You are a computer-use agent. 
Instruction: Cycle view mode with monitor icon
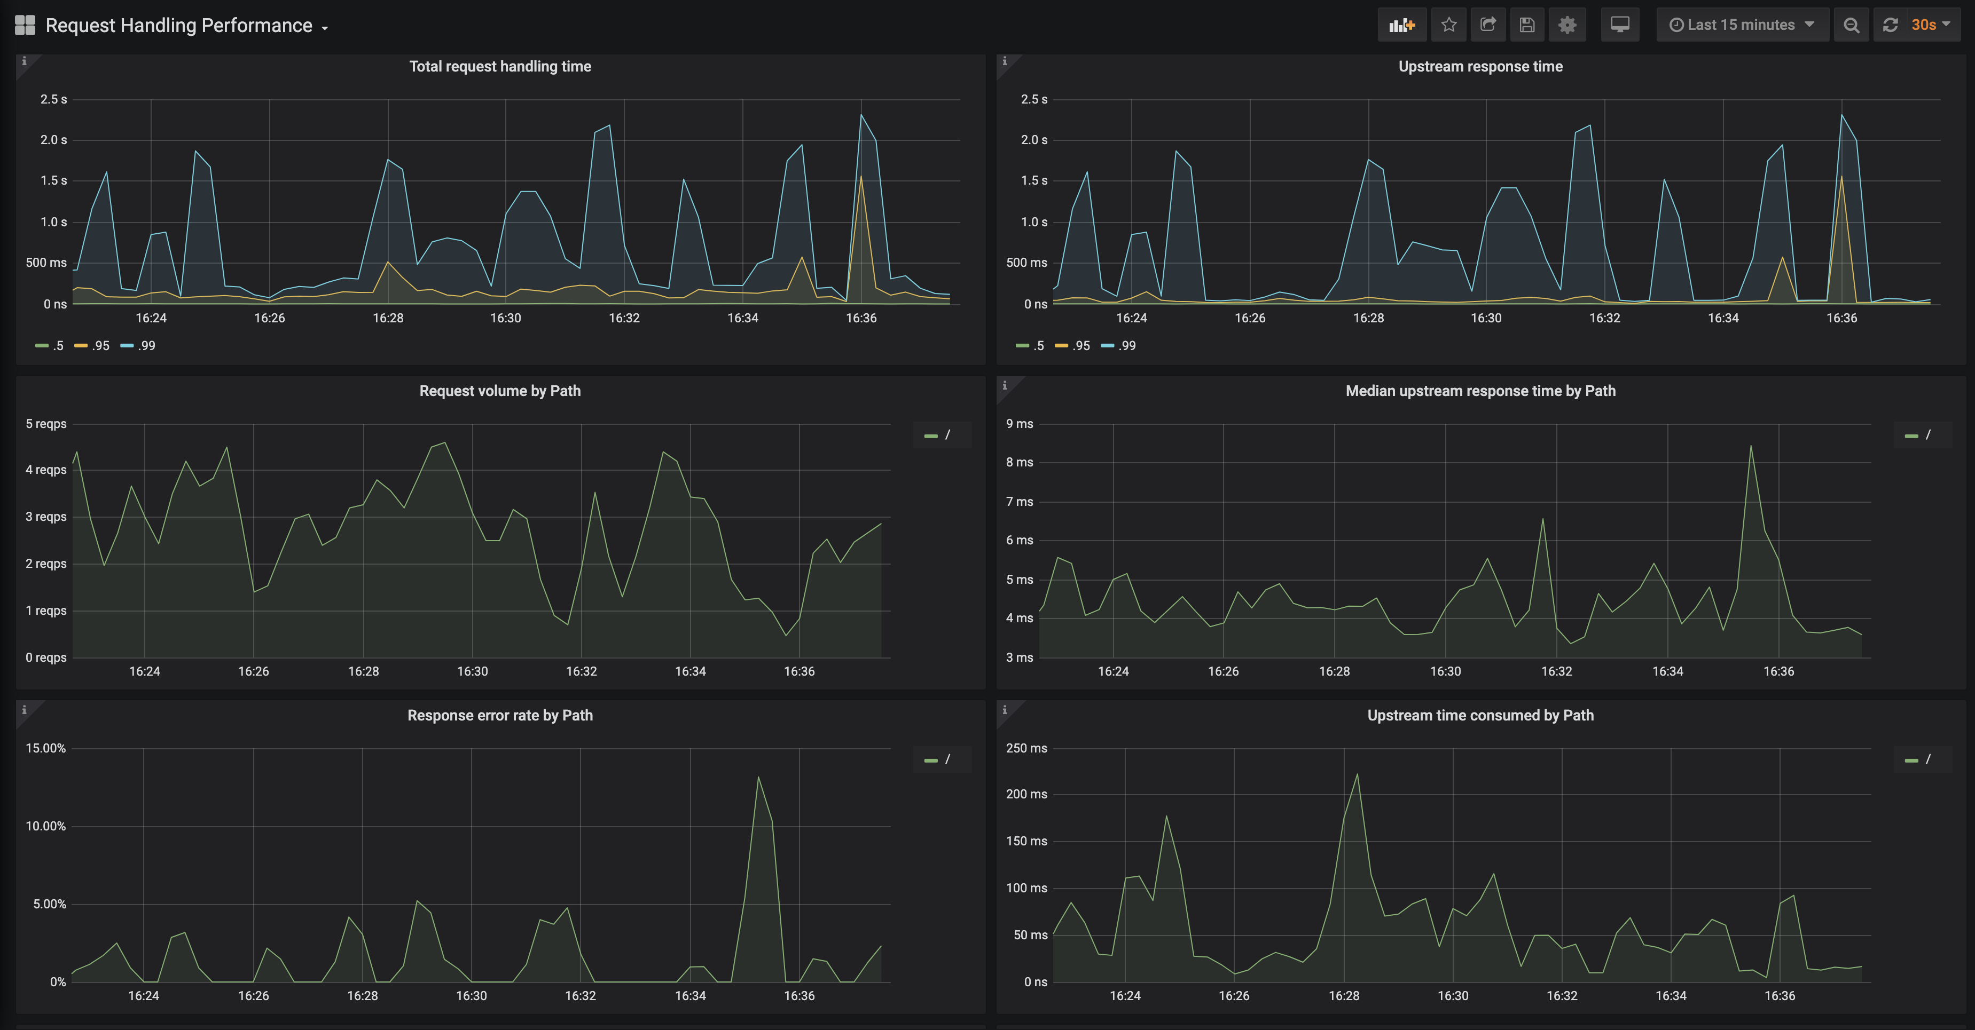[1619, 25]
